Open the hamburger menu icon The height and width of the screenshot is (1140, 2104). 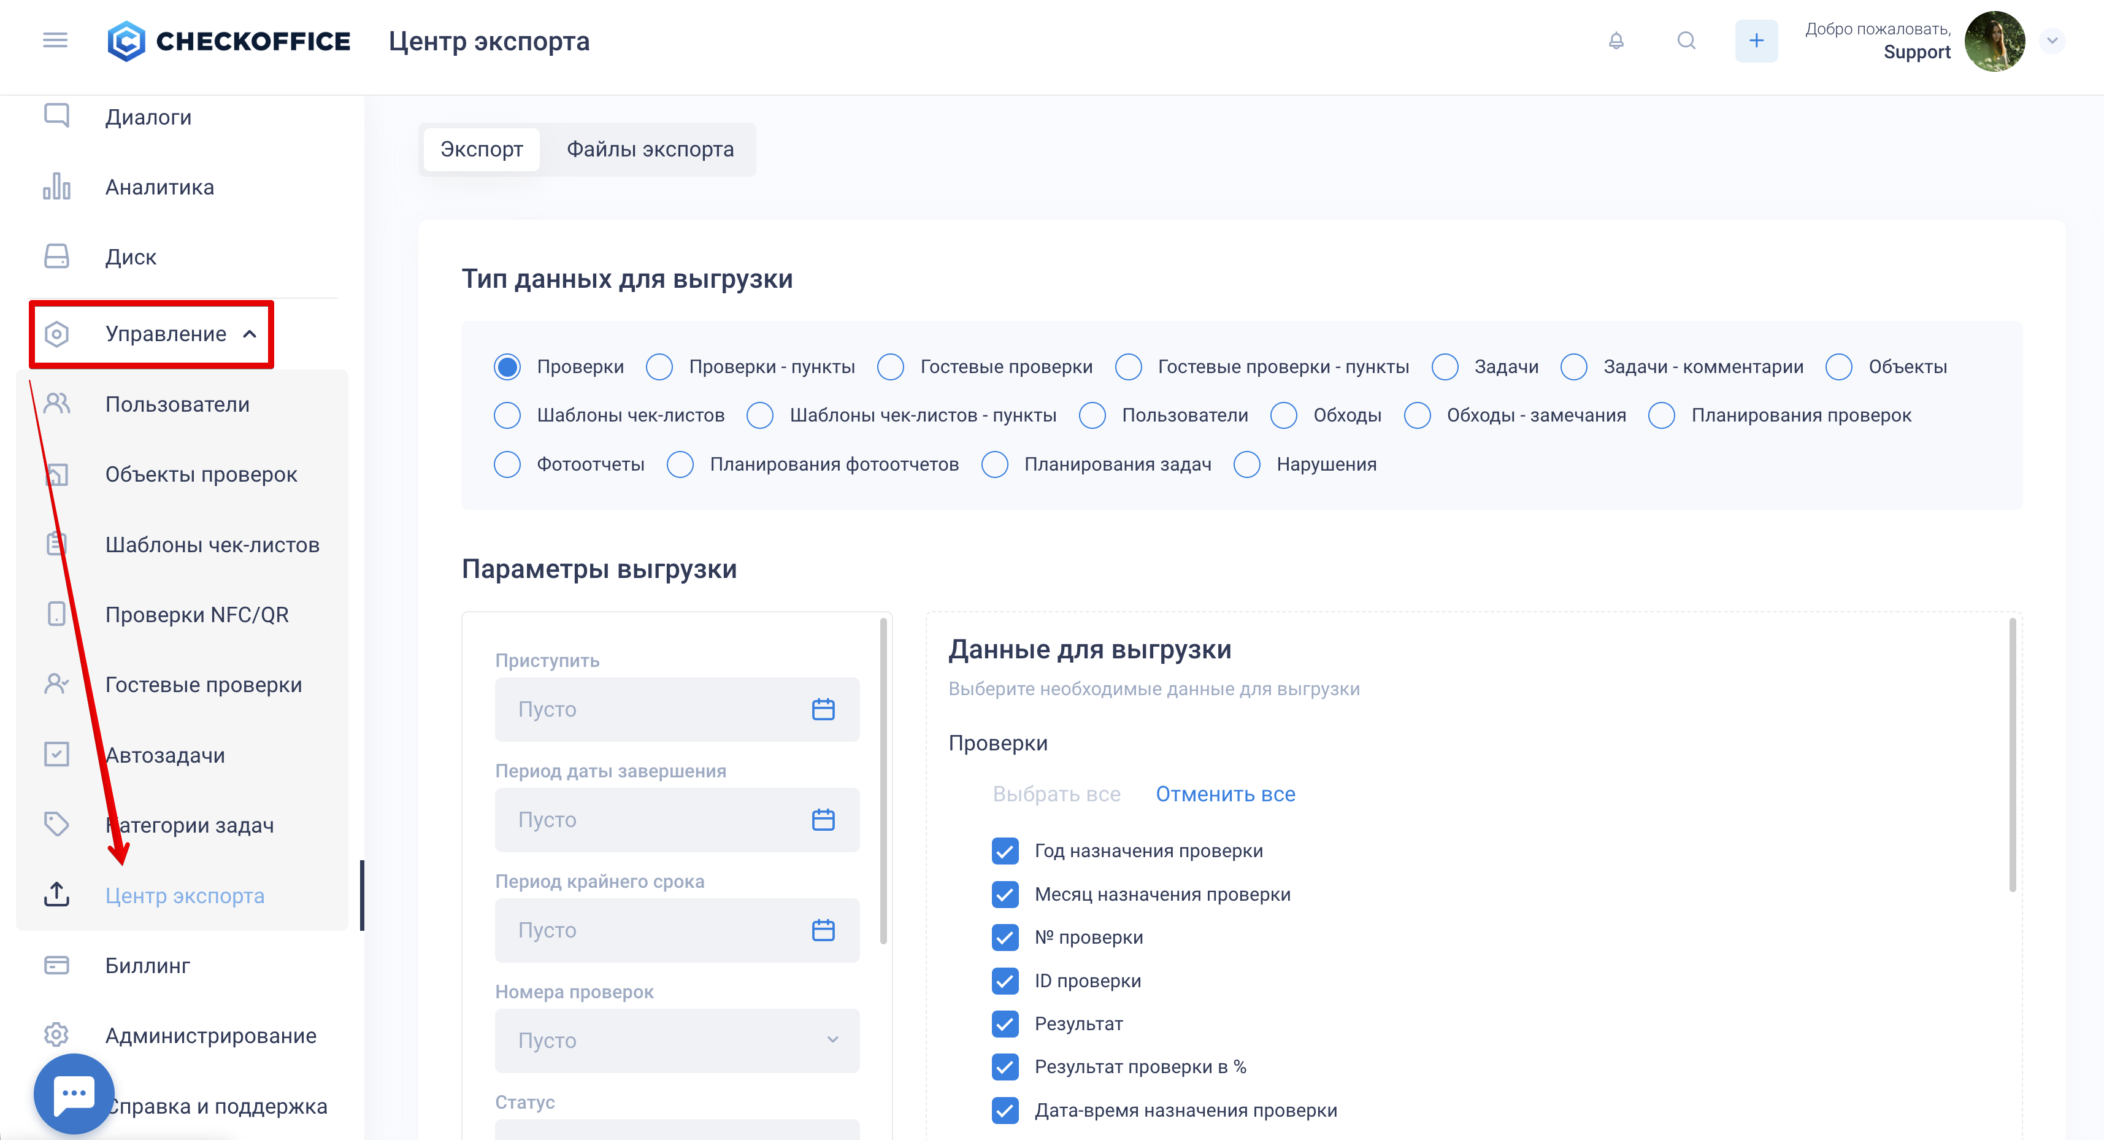click(55, 40)
